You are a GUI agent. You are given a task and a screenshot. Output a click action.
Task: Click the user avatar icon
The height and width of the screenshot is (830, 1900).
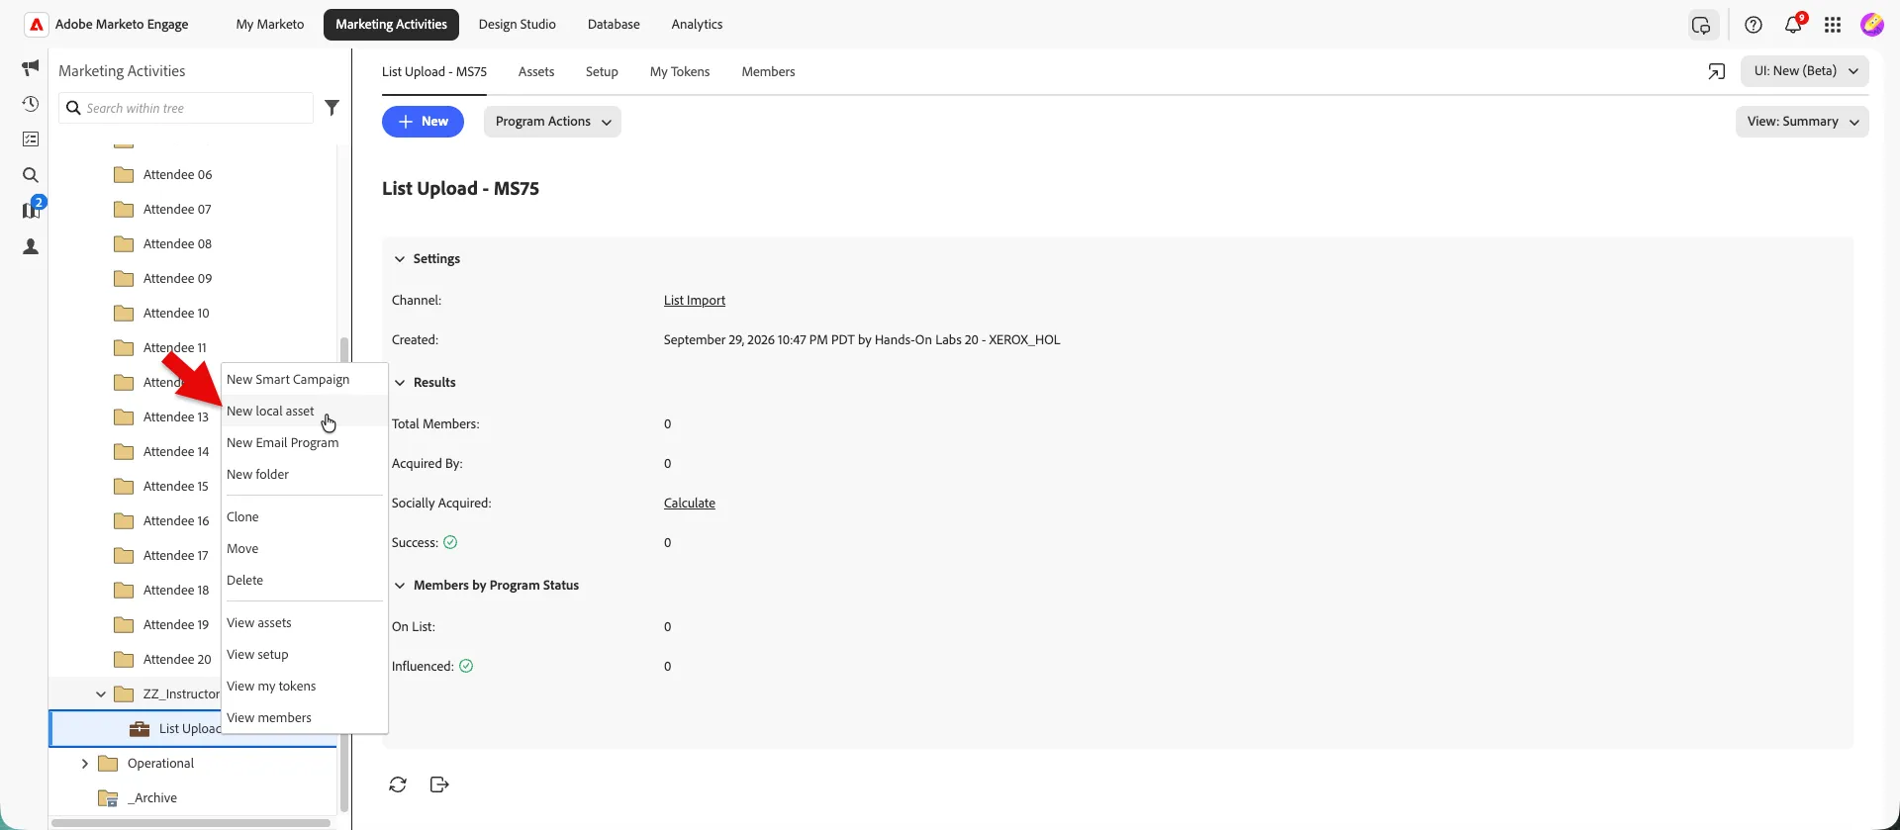coord(1871,25)
